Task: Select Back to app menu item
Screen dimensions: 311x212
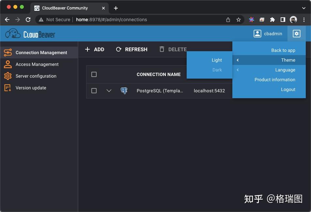Action: click(x=269, y=50)
